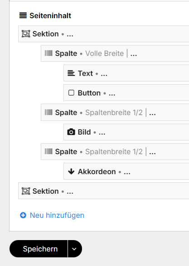Click the Text block alignment icon

tap(71, 73)
